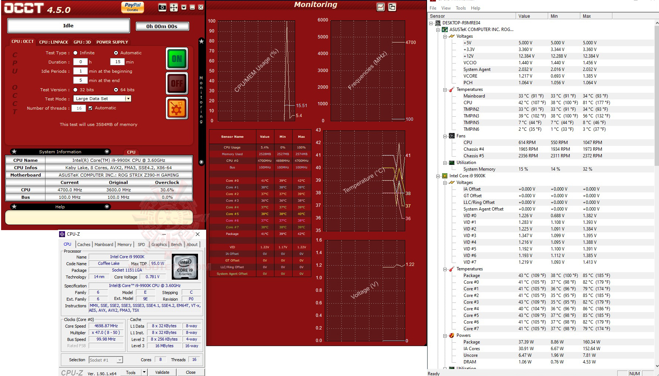Click the star icon in System Information header

(x=14, y=151)
